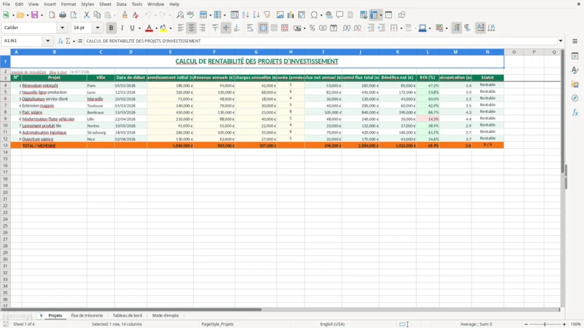Viewport: 584px width, 328px height.
Task: Open Font Size dropdown arrow
Action: 98,27
